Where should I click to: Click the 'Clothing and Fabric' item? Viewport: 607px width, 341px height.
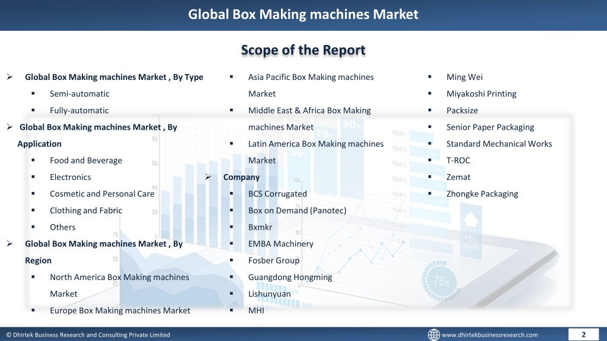point(86,210)
